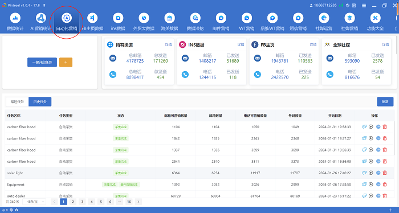Viewport: 399px width, 213px height.
Task: Open the hamburger menu in title bar
Action: point(364,5)
